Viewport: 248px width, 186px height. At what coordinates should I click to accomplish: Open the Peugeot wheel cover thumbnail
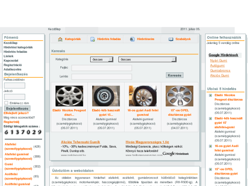pyautogui.click(x=69, y=96)
